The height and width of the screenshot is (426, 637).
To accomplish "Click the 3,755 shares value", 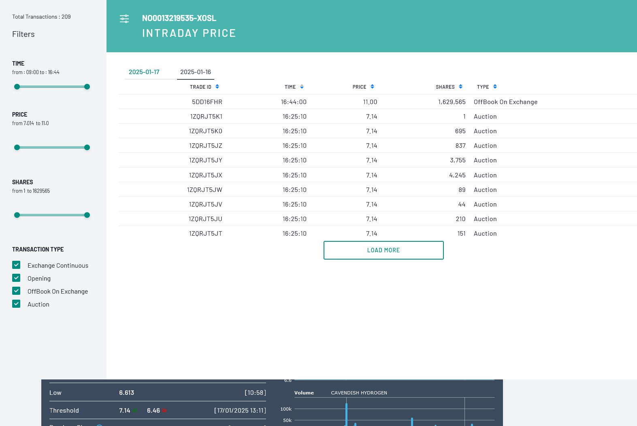I will click(458, 160).
